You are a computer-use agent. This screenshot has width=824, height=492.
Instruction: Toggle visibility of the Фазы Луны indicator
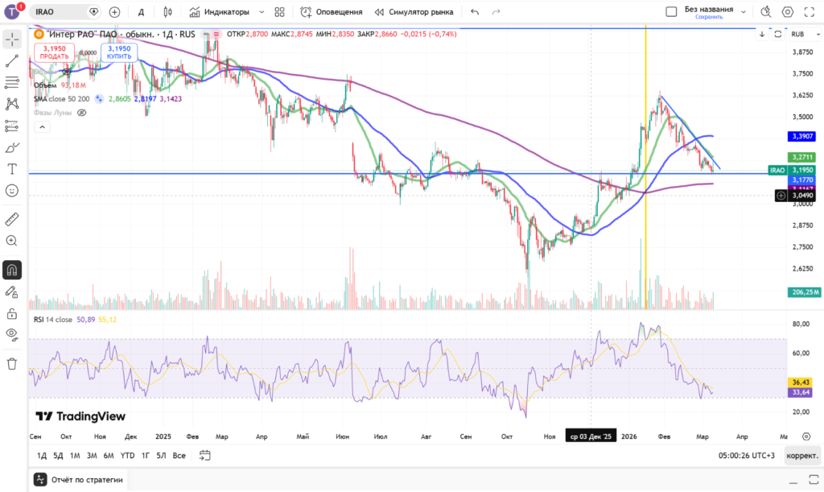(81, 113)
